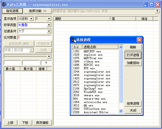Click the 偏移 column header

(82, 19)
